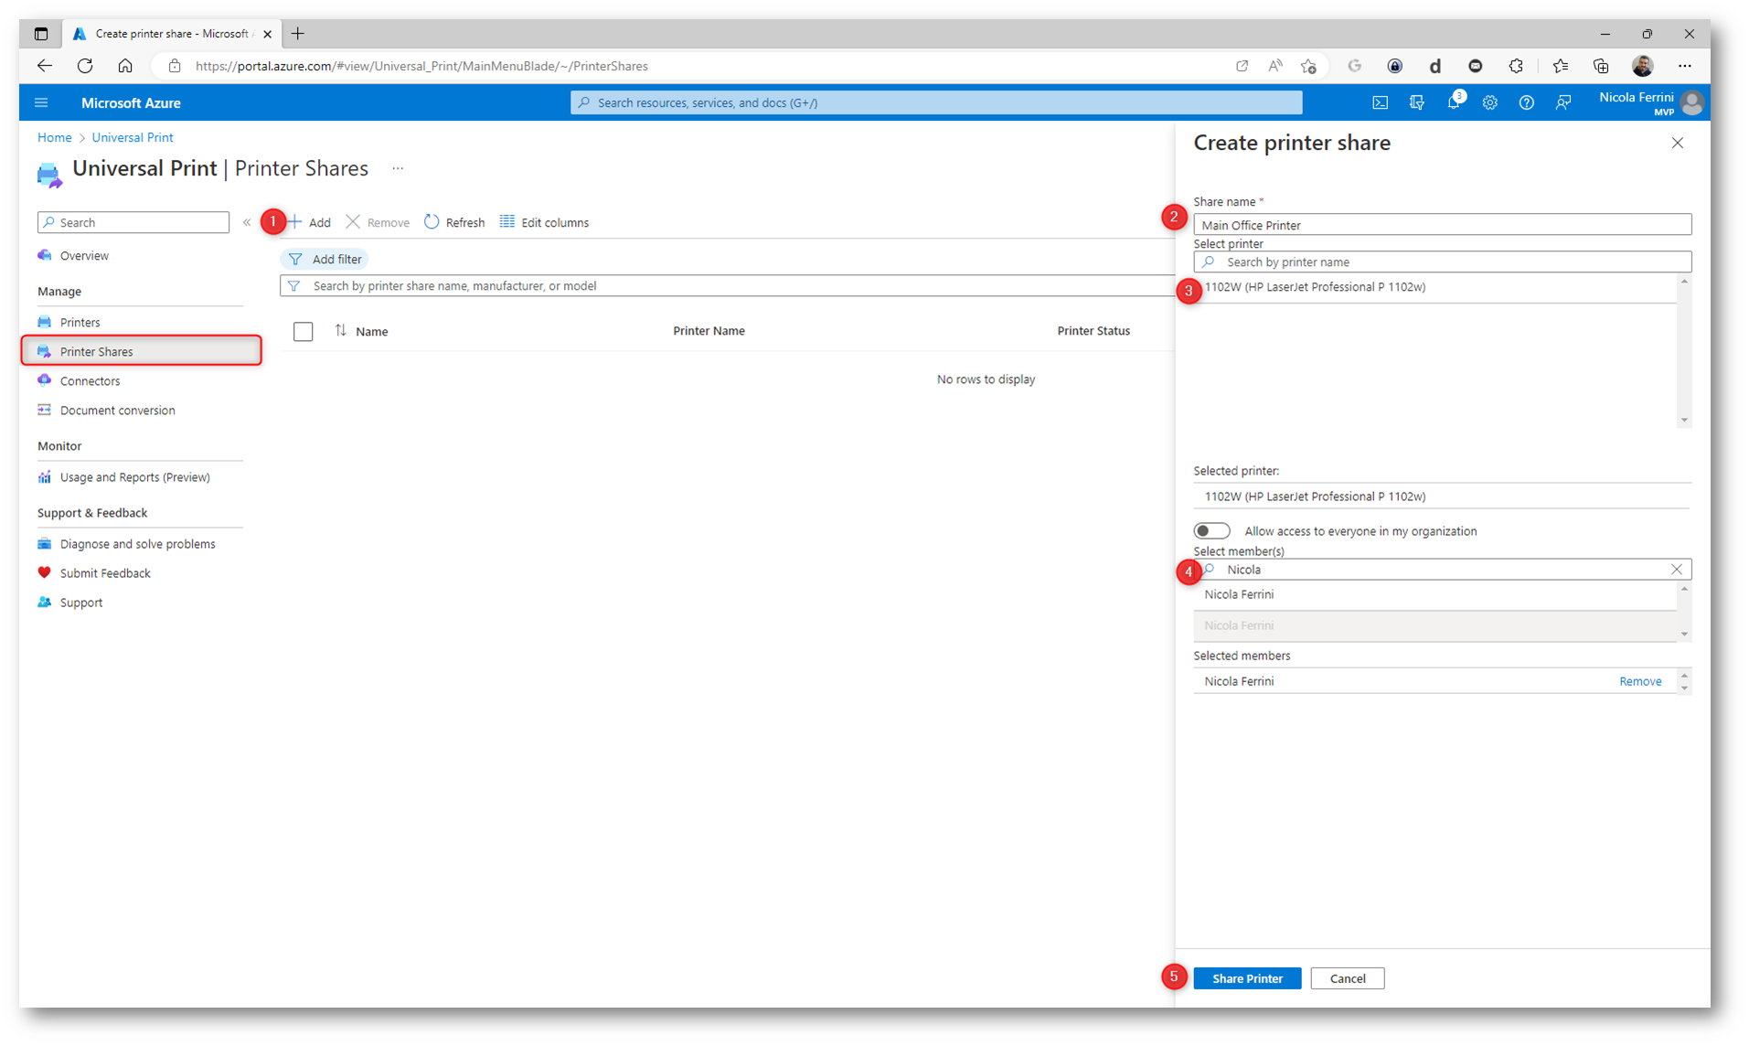Open Support menu item
1749x1046 pixels.
[x=80, y=602]
